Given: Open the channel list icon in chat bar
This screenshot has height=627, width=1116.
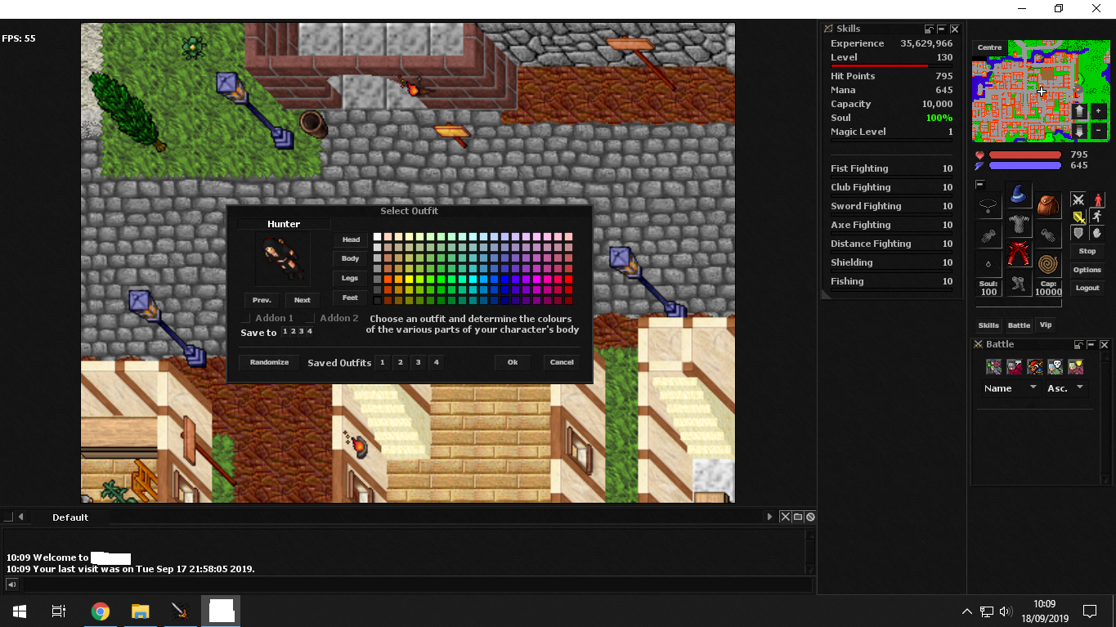Looking at the screenshot, I should (x=798, y=517).
